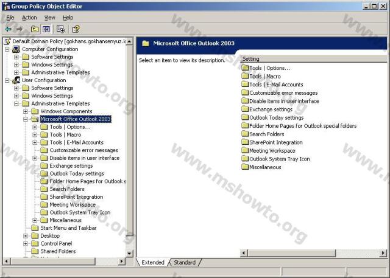Click settings list horizontal scrollbar right arrow
This screenshot has width=390, height=278.
383,253
